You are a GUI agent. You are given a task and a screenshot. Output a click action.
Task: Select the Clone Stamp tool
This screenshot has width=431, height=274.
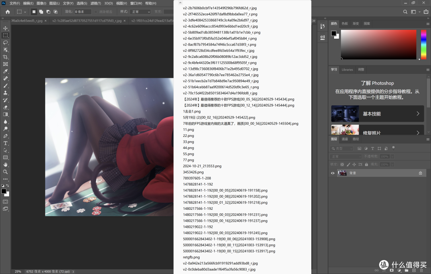(x=6, y=93)
